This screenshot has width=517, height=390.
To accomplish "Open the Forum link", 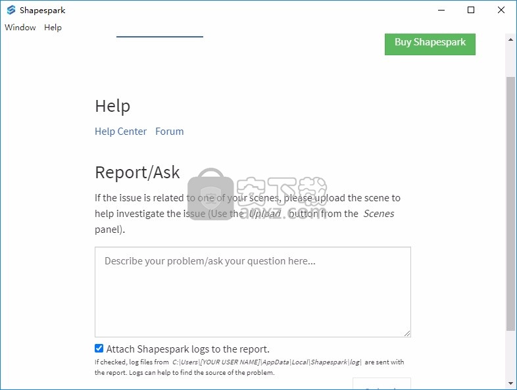I will pos(170,132).
